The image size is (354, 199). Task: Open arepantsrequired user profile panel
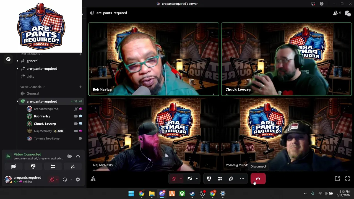click(x=24, y=179)
